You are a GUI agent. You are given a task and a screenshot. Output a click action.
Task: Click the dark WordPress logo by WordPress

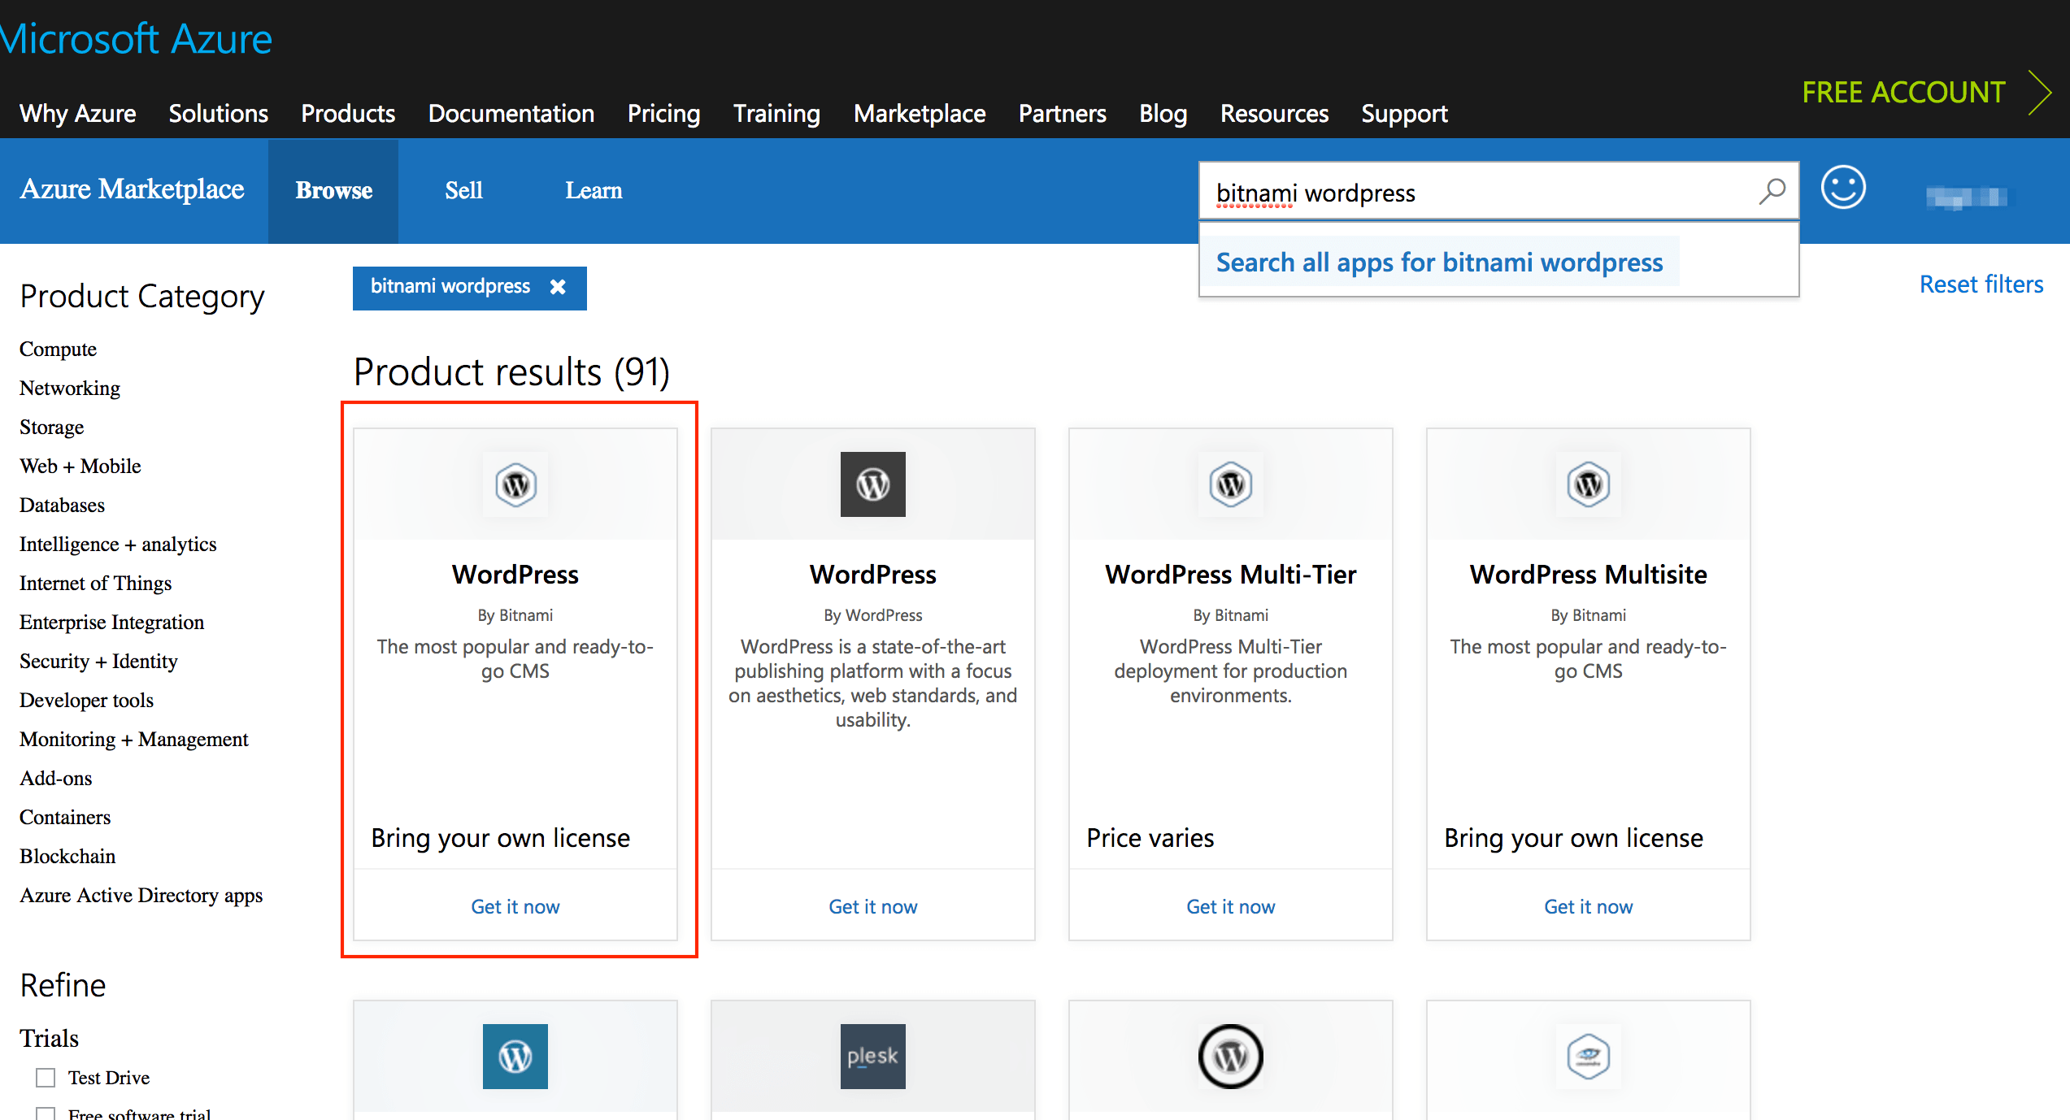click(x=873, y=484)
